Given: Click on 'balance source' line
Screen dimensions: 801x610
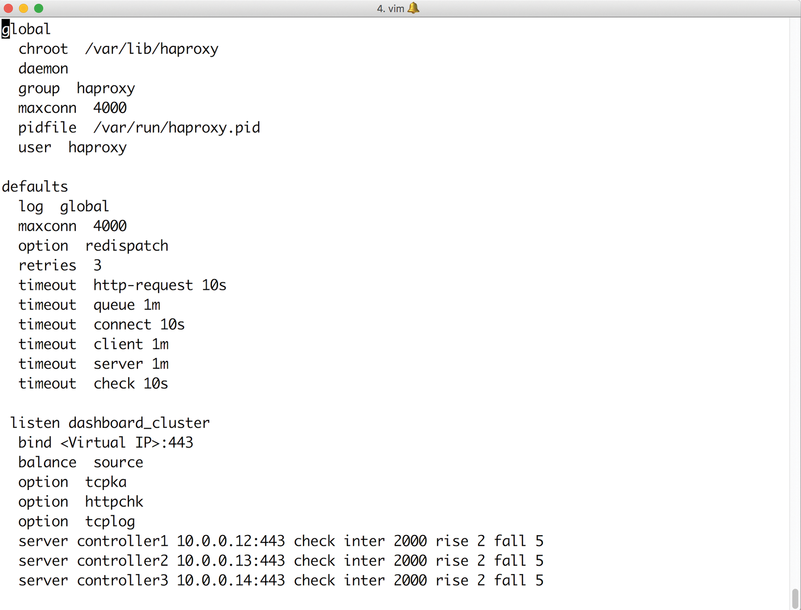Looking at the screenshot, I should point(81,462).
